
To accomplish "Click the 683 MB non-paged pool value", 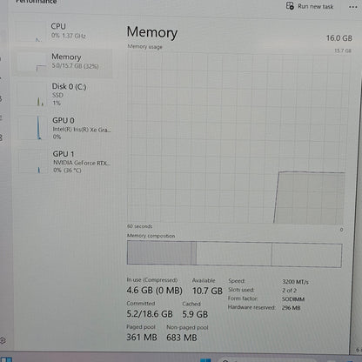I will (182, 338).
